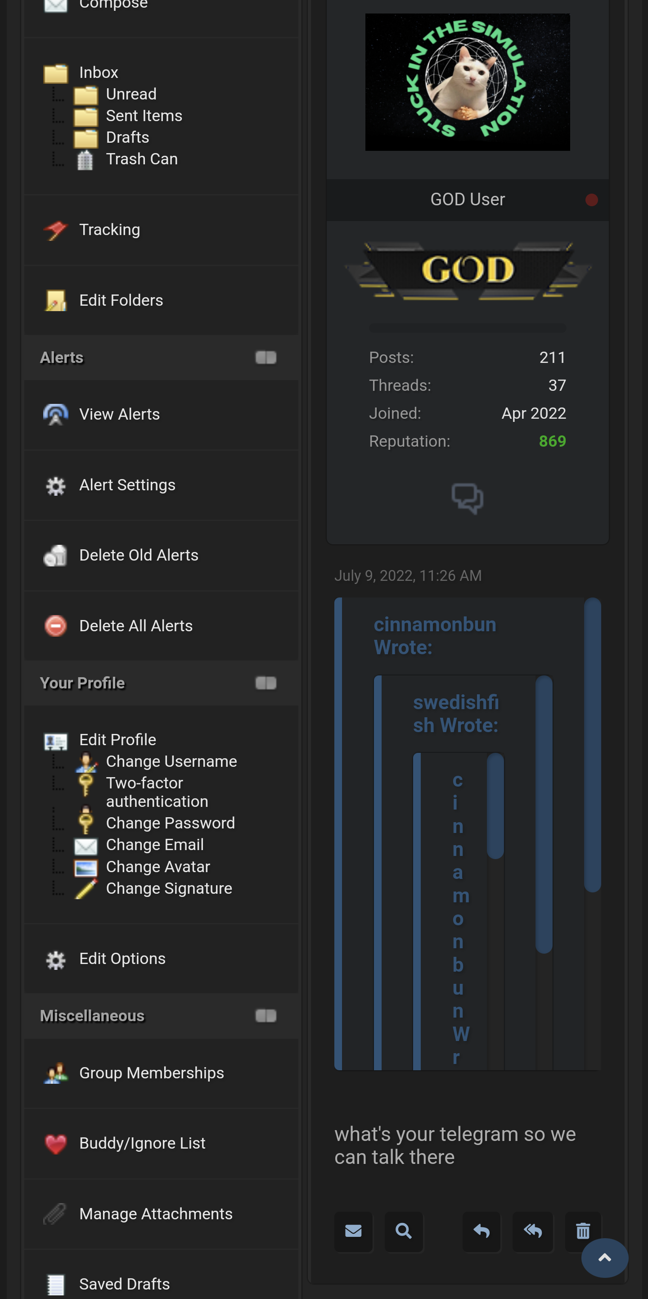This screenshot has width=648, height=1299.
Task: Open the Inbox folder
Action: pos(98,72)
